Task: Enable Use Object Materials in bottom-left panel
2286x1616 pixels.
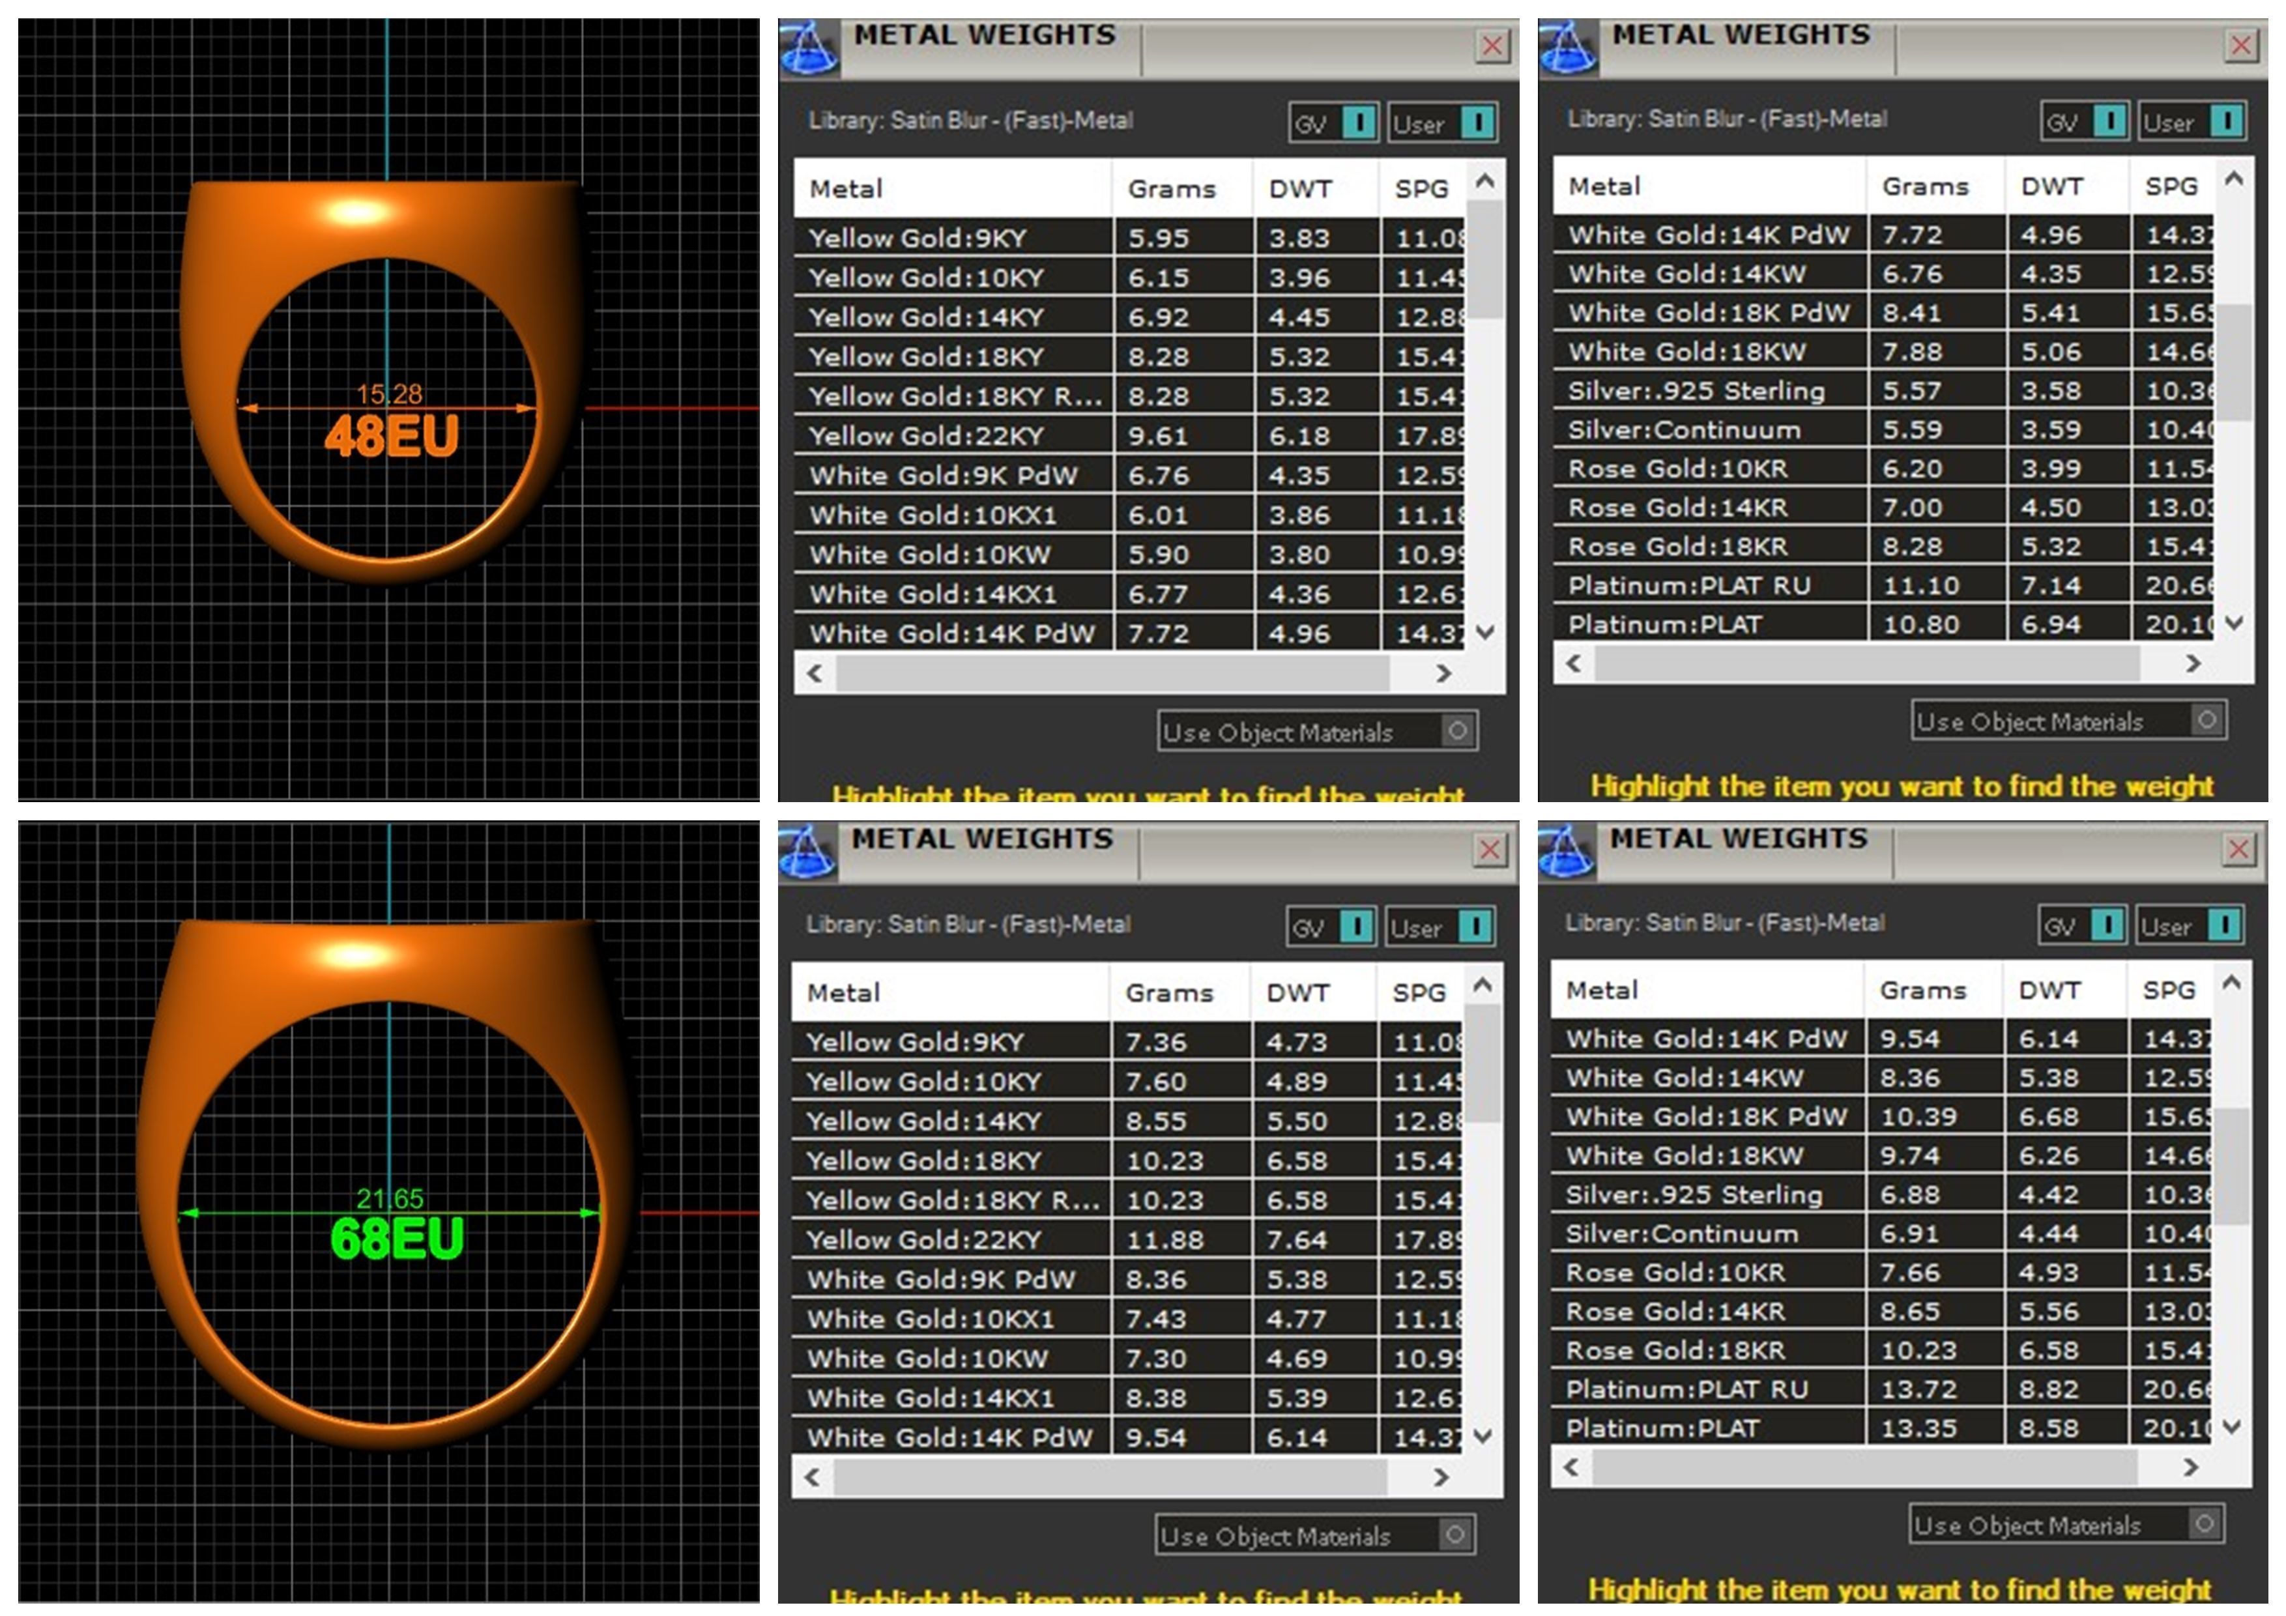Action: 1454,1535
